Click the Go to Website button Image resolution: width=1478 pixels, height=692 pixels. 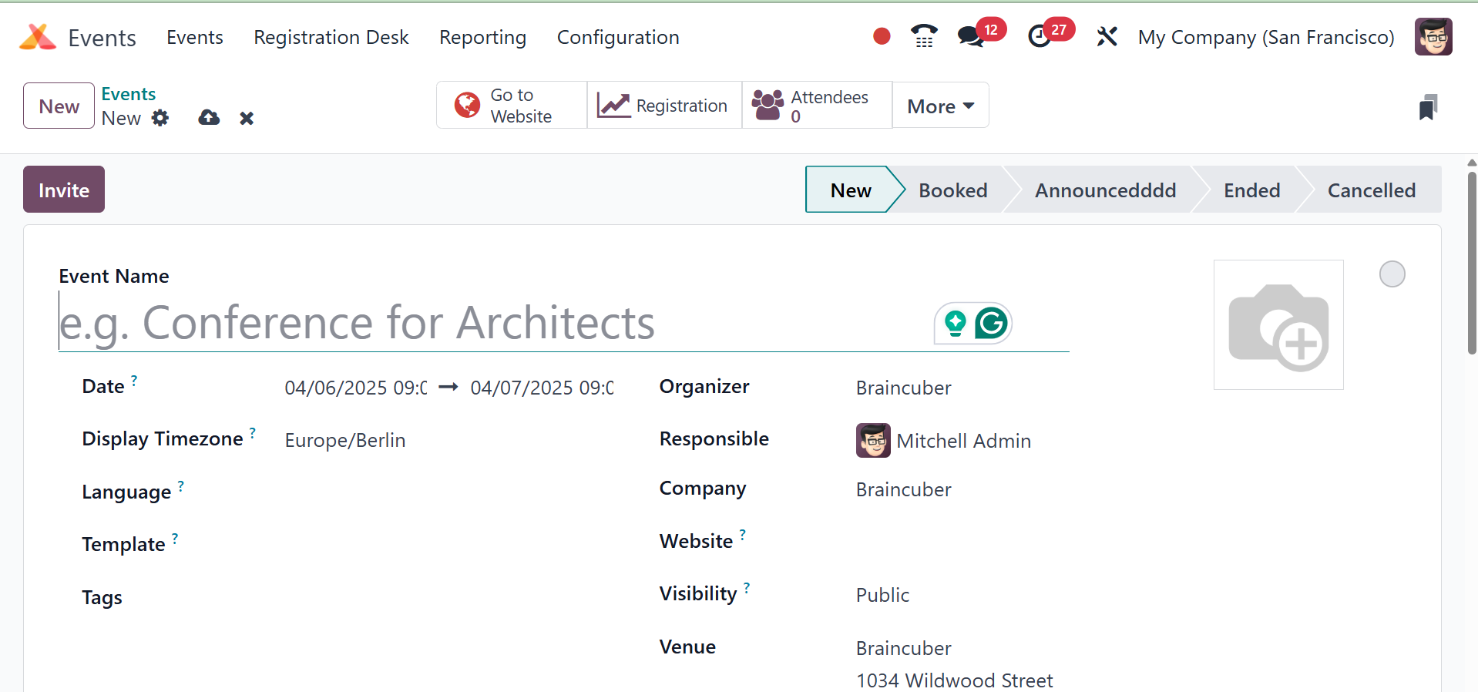[512, 106]
